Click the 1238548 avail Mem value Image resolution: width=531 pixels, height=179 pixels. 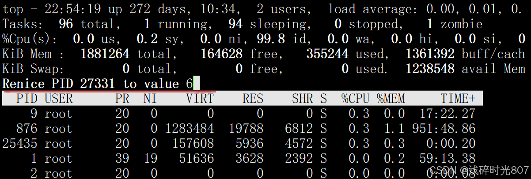[x=430, y=69]
